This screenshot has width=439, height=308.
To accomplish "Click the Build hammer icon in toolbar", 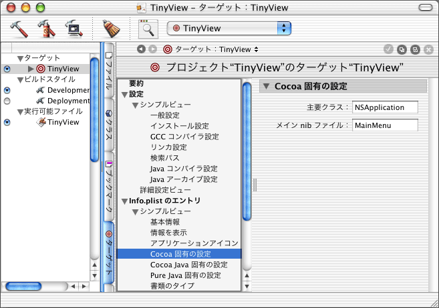I will [19, 29].
